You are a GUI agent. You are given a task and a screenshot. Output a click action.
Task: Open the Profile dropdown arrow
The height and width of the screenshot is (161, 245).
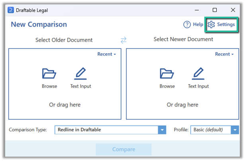click(235, 130)
